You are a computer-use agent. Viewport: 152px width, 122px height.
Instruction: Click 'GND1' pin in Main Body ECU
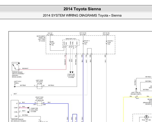(x=77, y=43)
